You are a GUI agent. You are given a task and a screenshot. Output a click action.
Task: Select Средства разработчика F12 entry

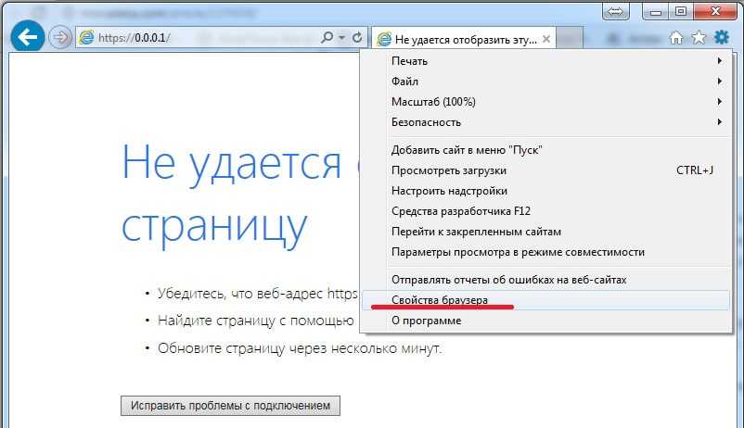tap(460, 211)
